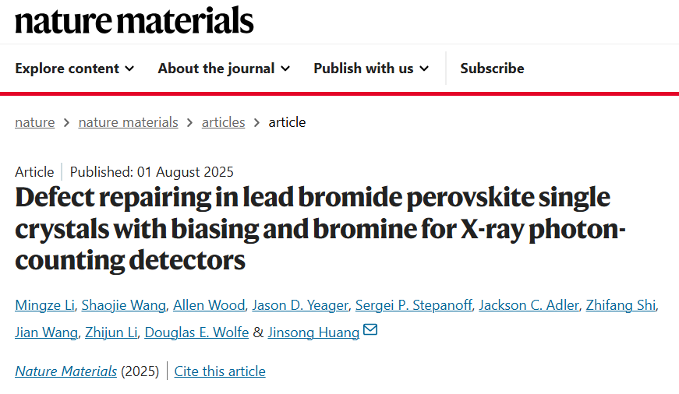
Task: Open author Mingze Li's details
Action: click(45, 305)
